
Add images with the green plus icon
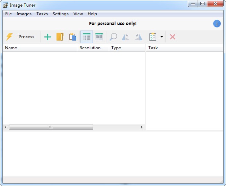pyautogui.click(x=47, y=37)
